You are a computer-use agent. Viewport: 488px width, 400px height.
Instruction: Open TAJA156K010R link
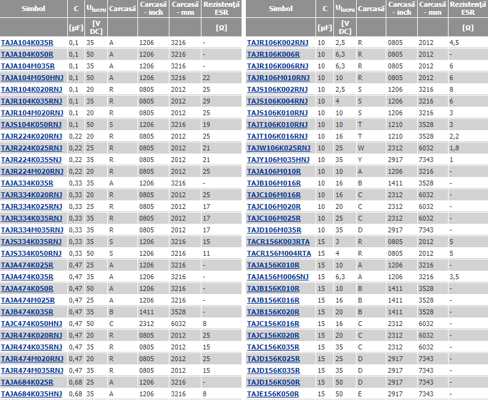click(273, 265)
